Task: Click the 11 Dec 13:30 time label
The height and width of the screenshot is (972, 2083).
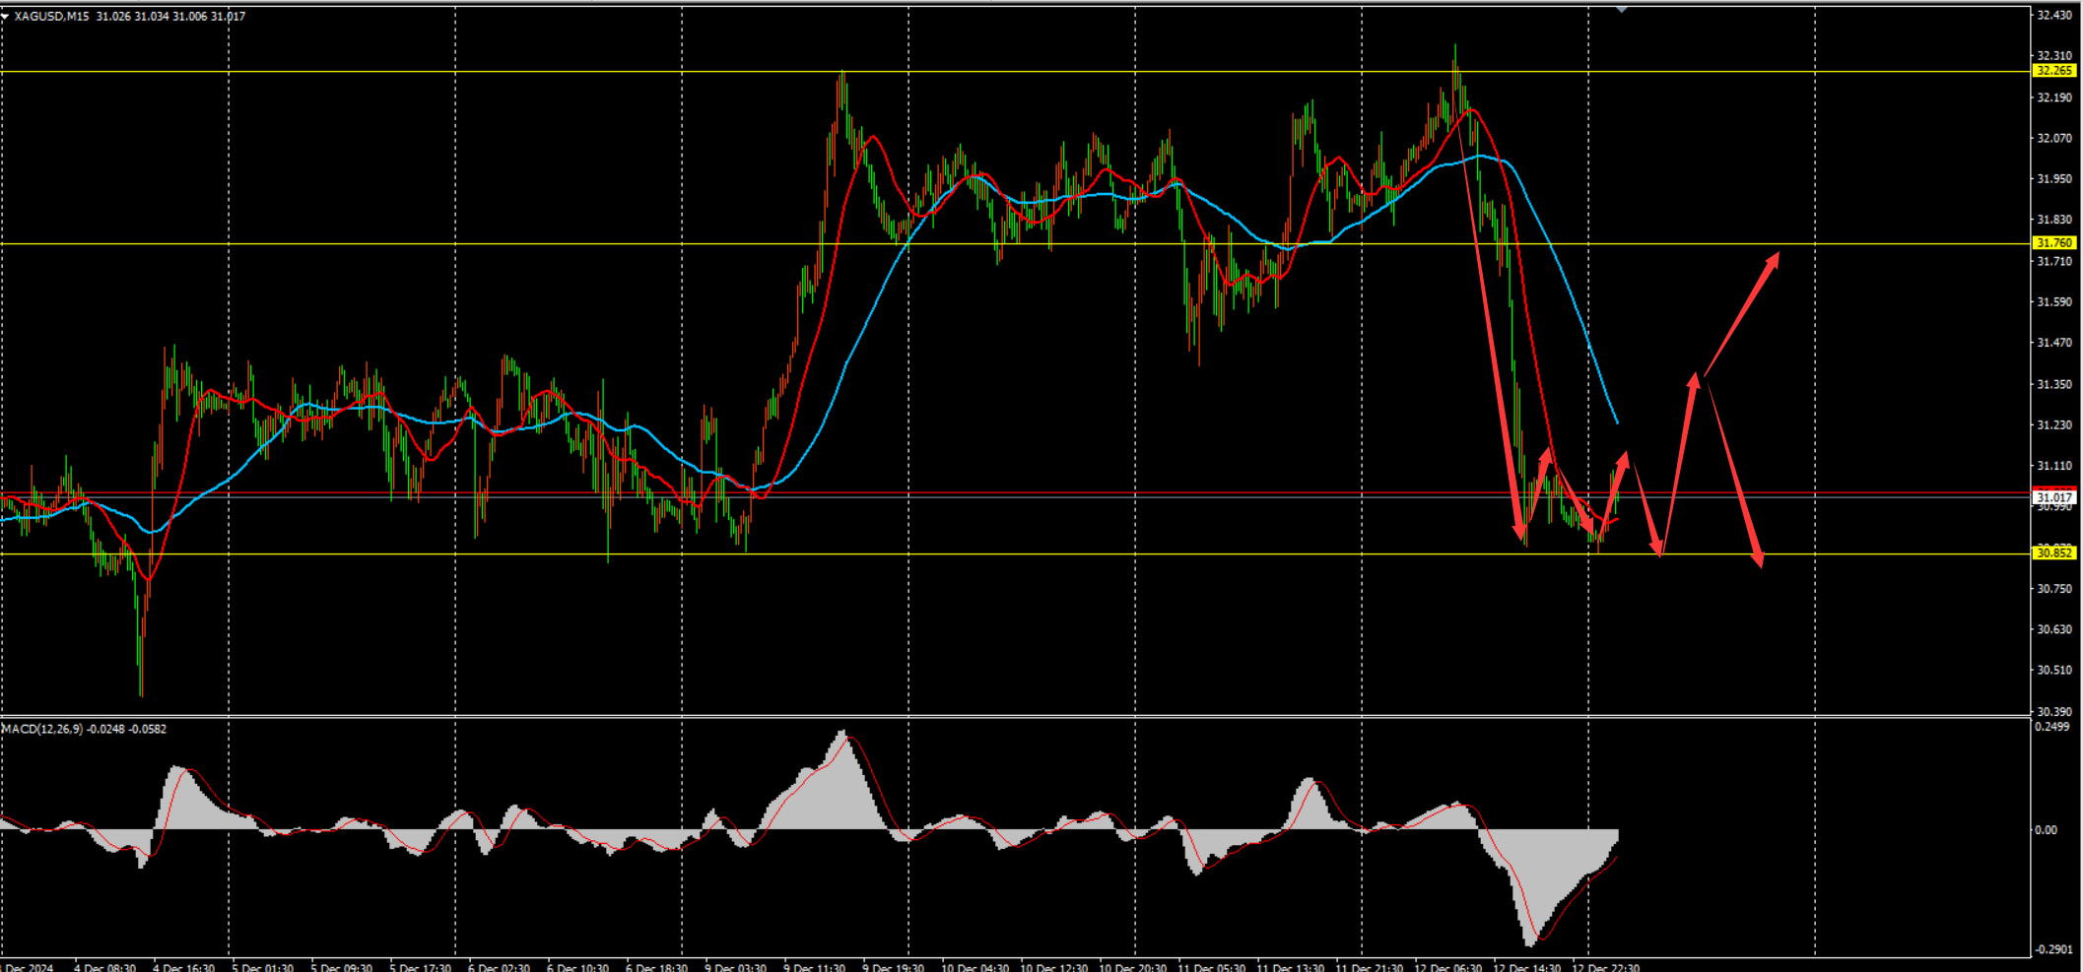Action: 1290,967
